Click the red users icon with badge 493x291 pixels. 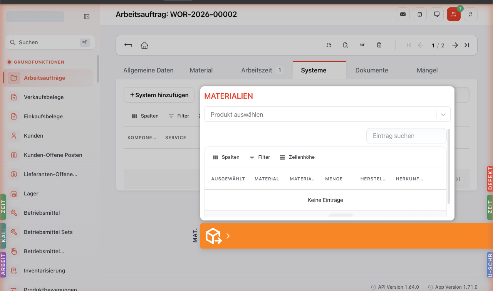point(454,14)
